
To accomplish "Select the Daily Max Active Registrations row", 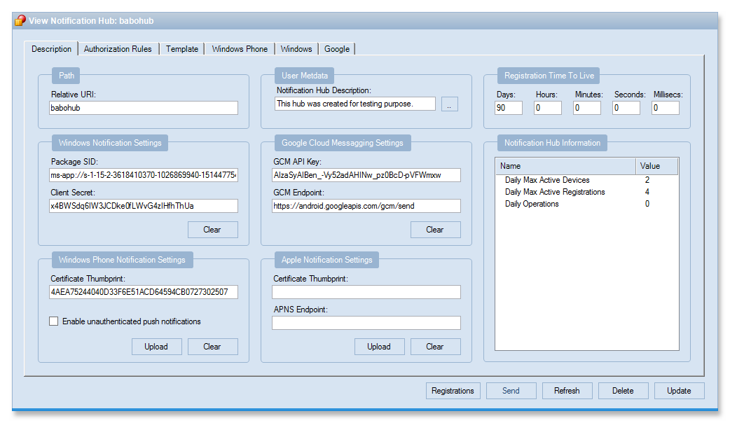I will pos(586,192).
